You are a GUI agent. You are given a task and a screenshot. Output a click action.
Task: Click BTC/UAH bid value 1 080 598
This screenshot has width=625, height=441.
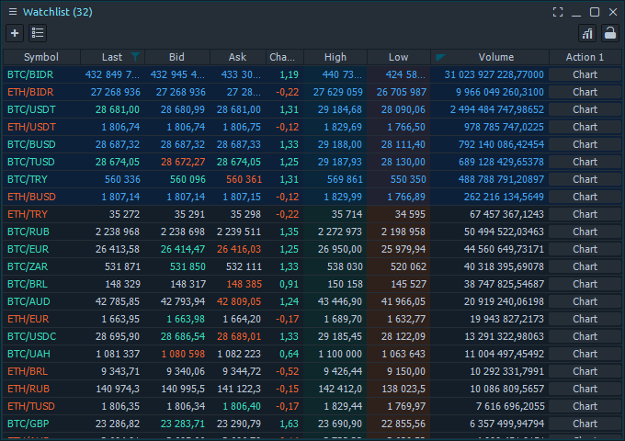point(183,354)
